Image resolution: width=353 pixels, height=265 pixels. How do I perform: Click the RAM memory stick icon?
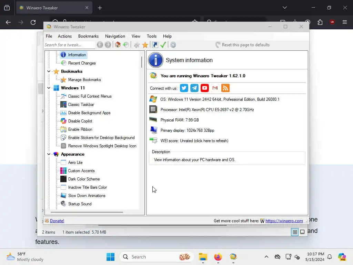(153, 120)
